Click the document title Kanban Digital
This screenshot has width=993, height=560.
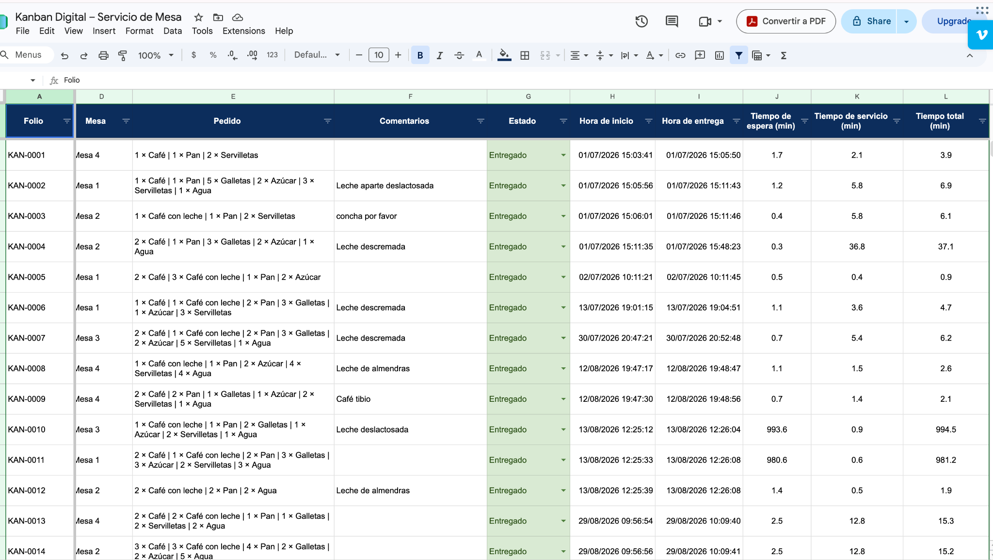click(98, 17)
